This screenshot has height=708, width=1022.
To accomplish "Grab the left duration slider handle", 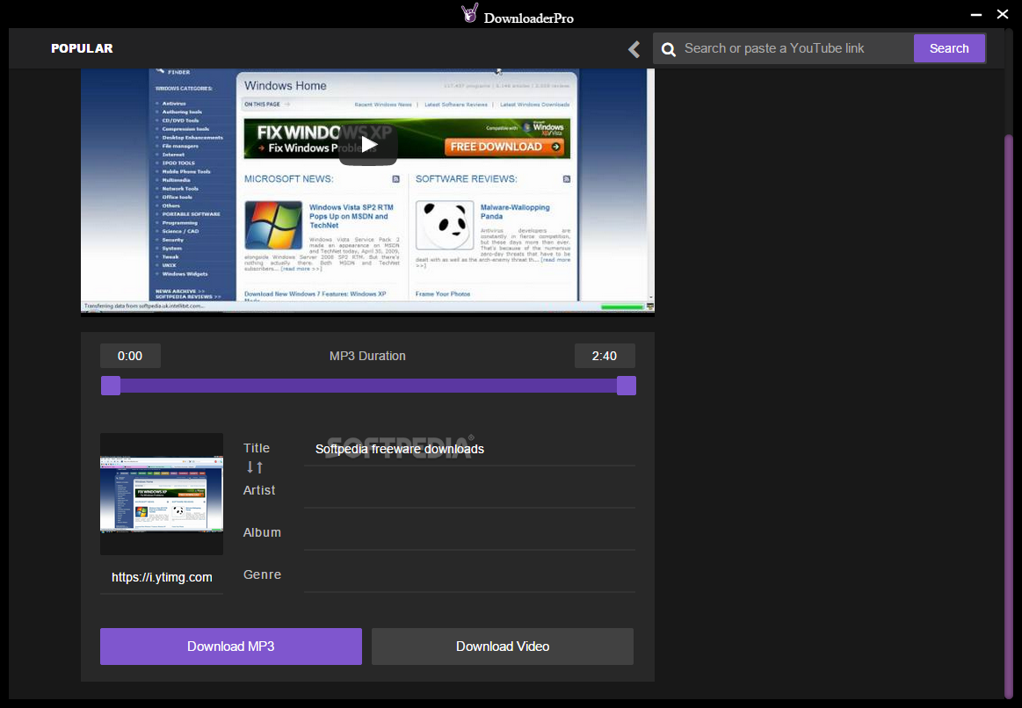I will 111,386.
